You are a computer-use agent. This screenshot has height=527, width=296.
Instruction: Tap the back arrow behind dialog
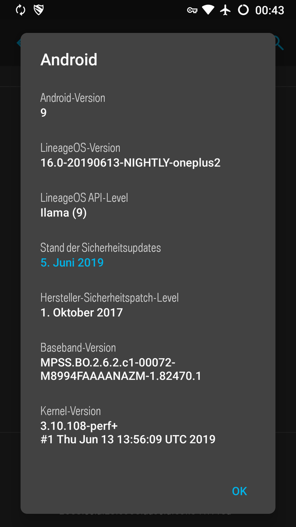(x=18, y=42)
